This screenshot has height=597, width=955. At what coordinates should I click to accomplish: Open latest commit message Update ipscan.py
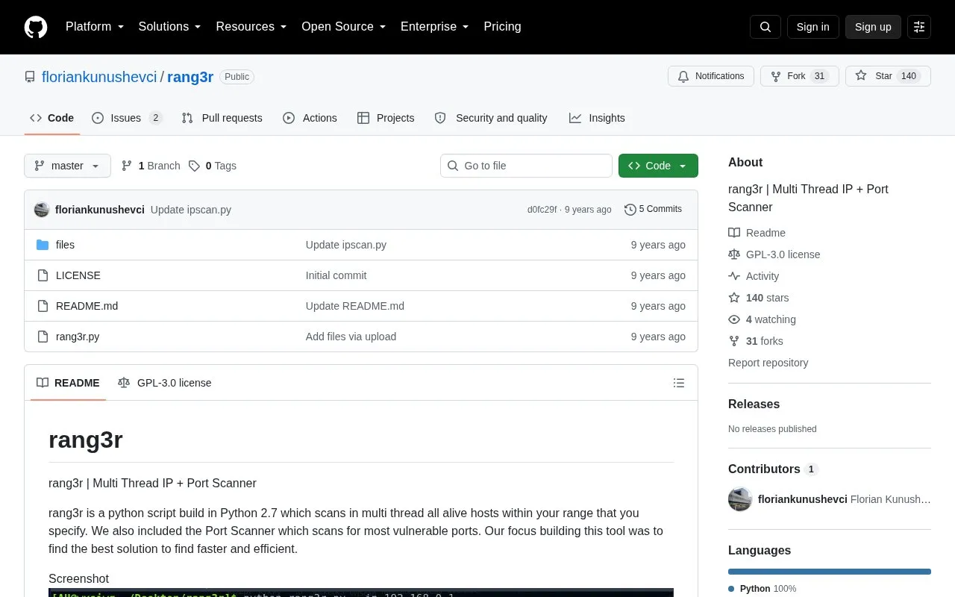(191, 210)
